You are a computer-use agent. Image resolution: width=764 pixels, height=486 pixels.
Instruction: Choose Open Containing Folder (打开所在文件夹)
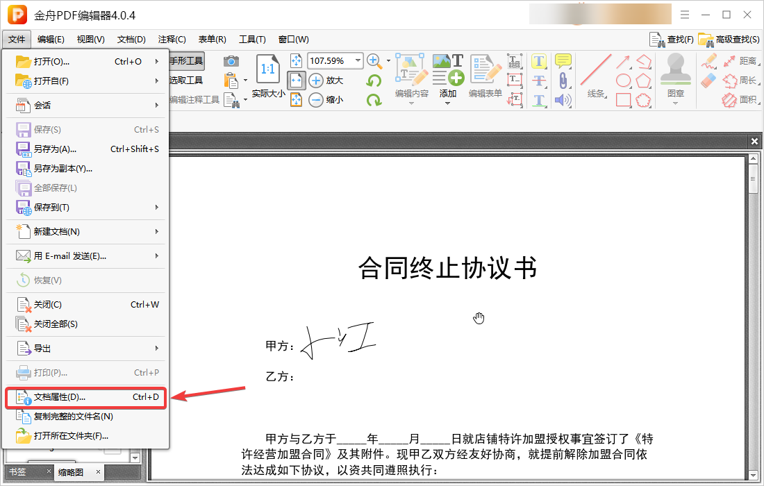85,436
